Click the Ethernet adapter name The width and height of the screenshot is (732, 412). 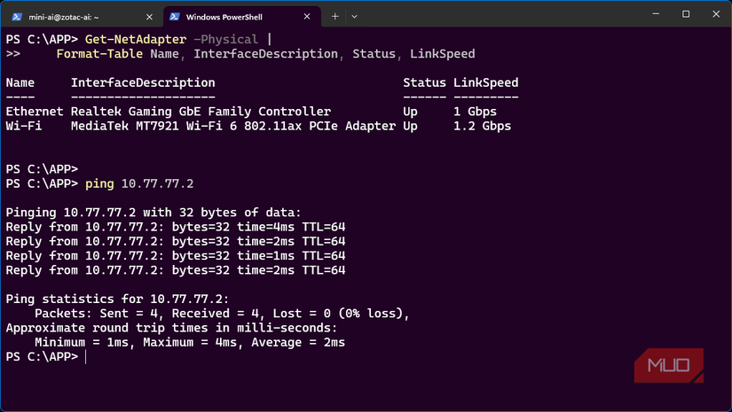35,112
